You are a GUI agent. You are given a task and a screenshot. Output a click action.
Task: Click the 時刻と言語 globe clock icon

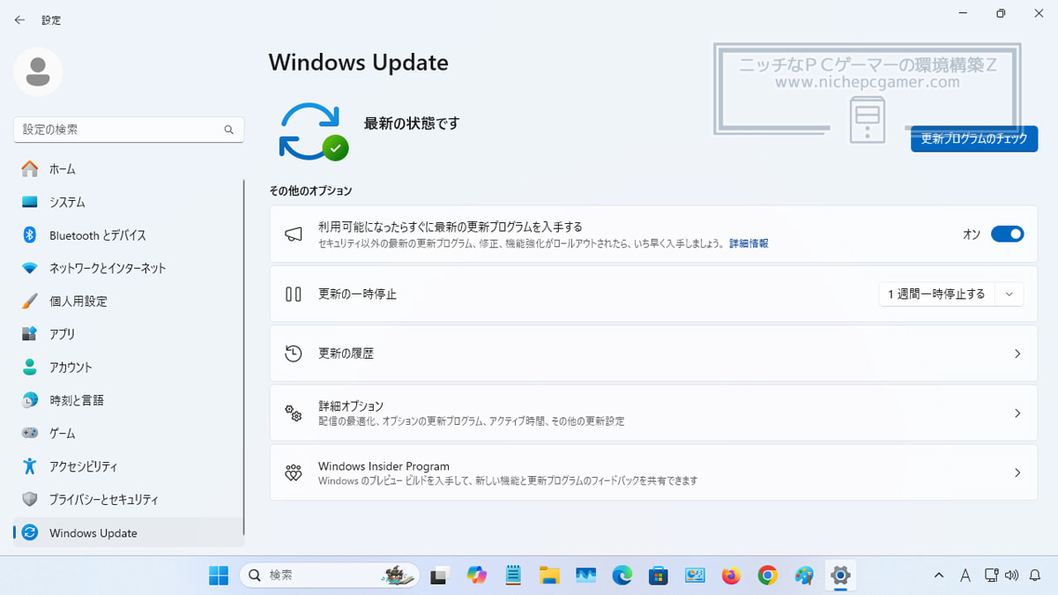tap(30, 400)
